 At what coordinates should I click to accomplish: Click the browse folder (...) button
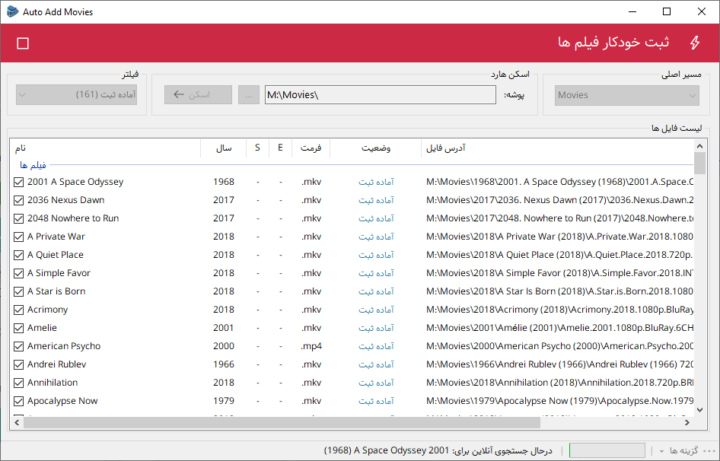pos(248,94)
